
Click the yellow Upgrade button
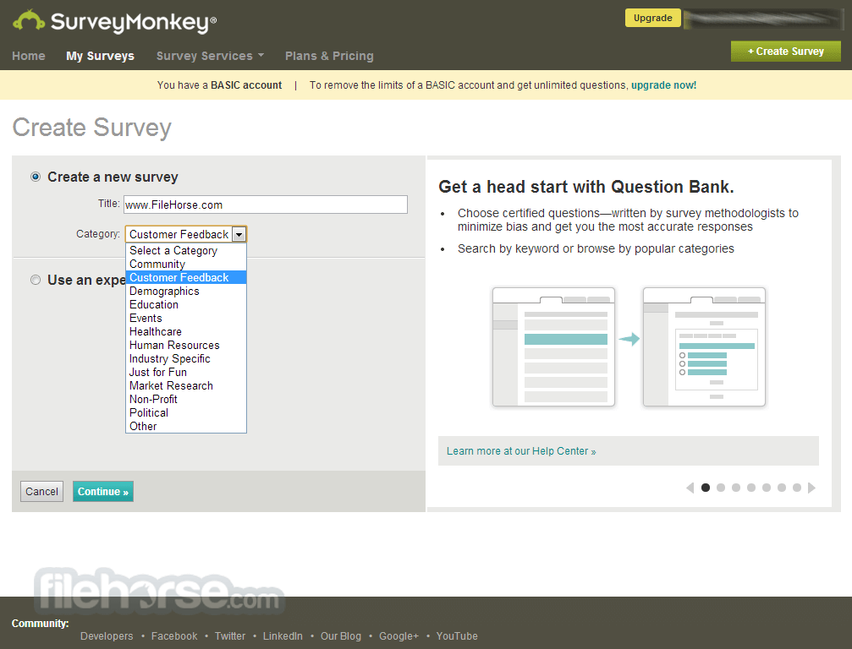tap(652, 18)
